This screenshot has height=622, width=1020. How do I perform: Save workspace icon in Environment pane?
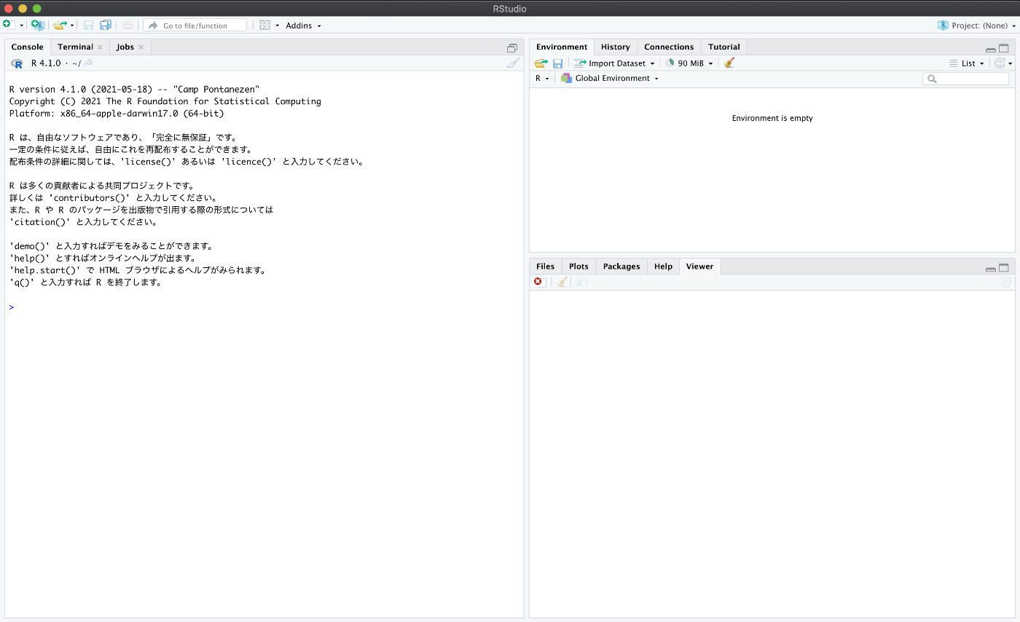point(557,63)
